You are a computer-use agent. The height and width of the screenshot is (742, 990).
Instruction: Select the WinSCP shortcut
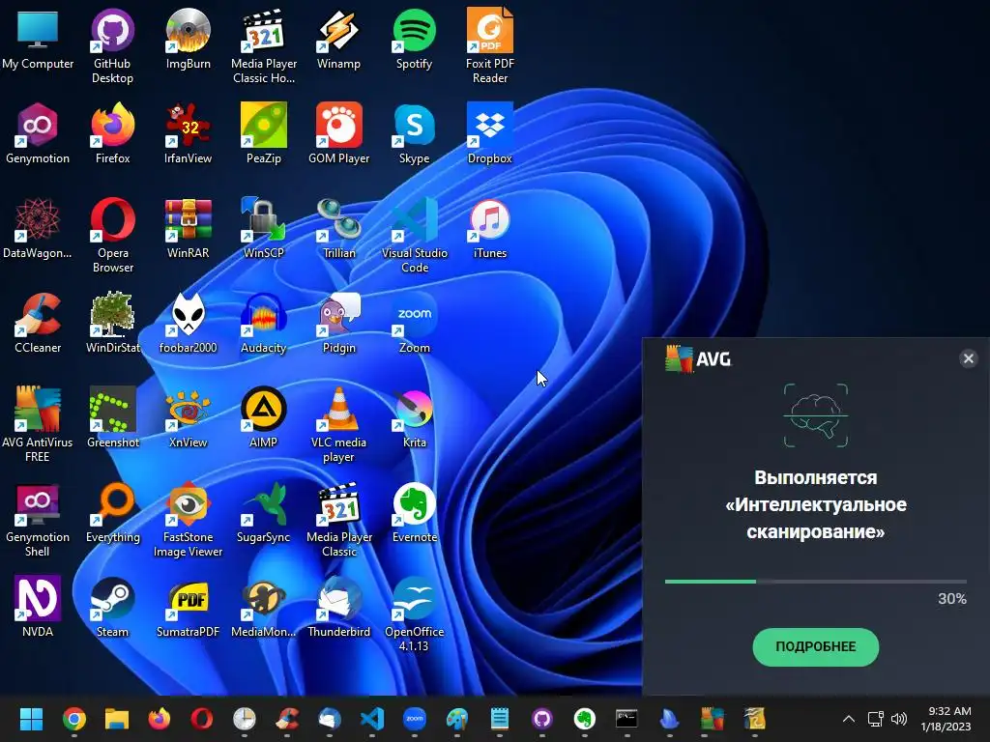(263, 228)
